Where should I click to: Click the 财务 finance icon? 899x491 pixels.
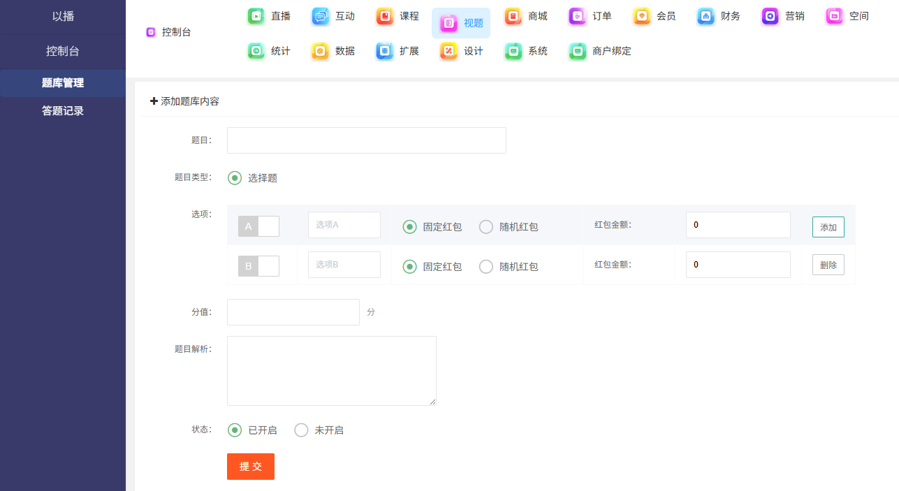point(706,16)
